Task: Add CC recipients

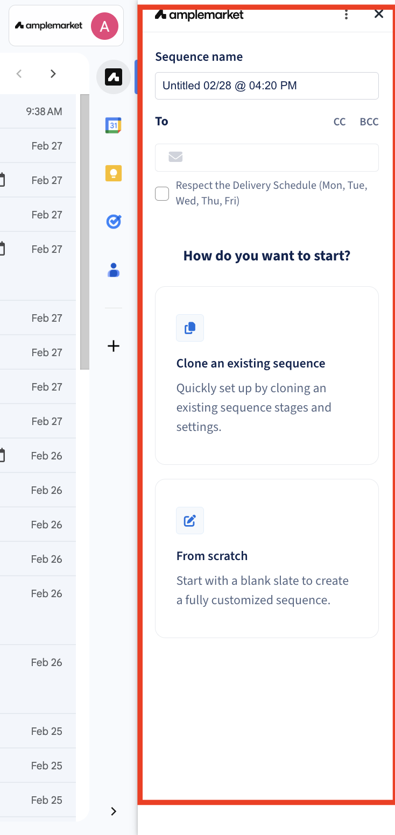Action: pyautogui.click(x=340, y=122)
